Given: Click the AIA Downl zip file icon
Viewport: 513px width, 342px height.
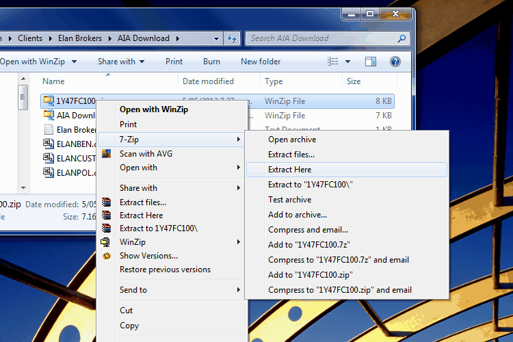Looking at the screenshot, I should (49, 115).
